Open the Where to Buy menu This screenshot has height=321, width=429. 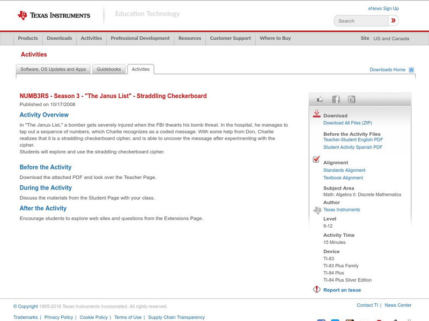point(275,38)
